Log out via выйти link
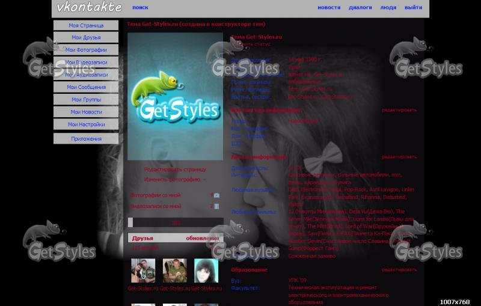Viewport: 481px width, 306px height. [x=413, y=7]
